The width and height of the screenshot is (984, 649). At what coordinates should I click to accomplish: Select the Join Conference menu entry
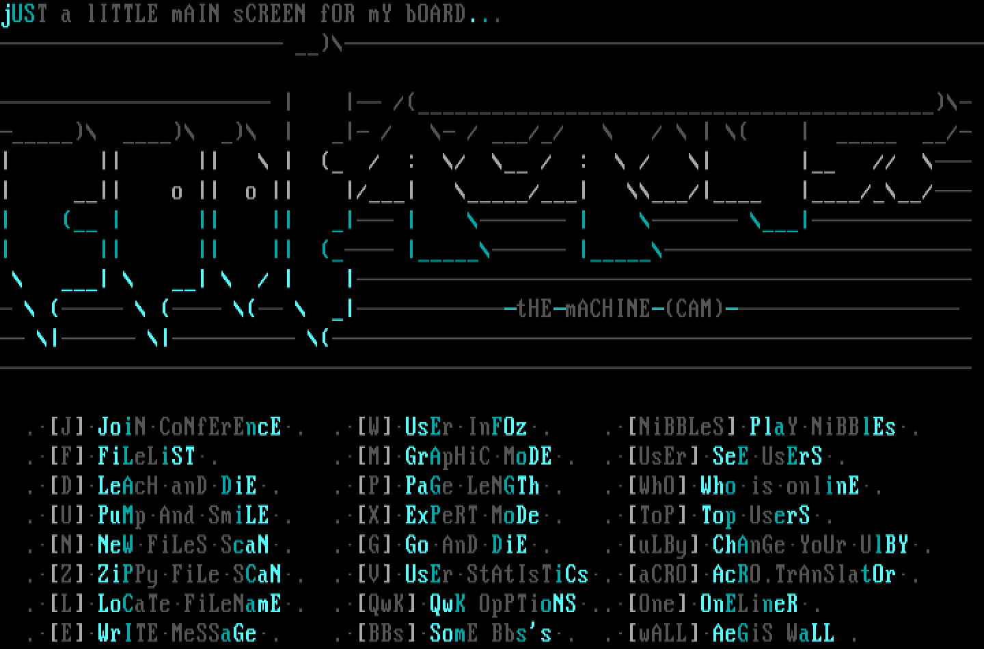(x=189, y=427)
